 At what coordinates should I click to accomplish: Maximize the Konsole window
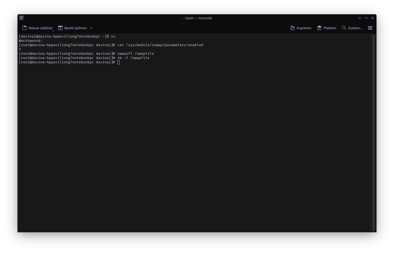tap(366, 18)
